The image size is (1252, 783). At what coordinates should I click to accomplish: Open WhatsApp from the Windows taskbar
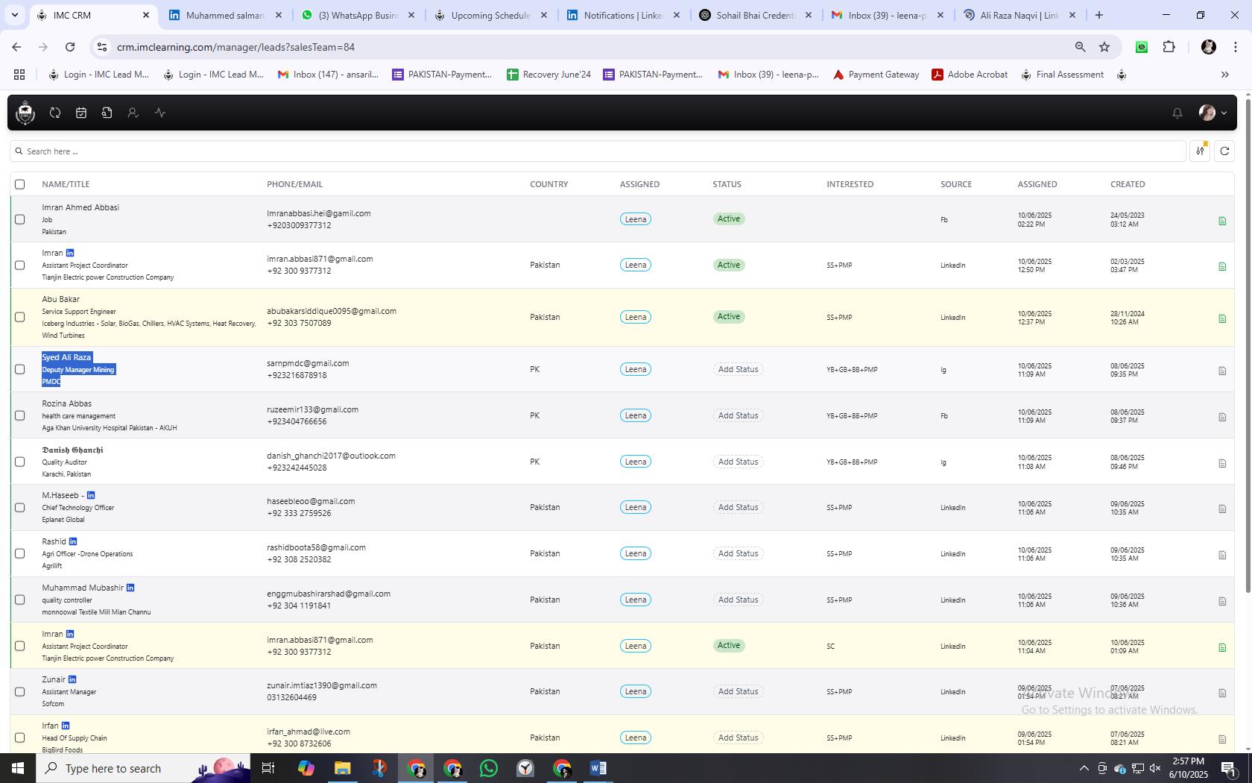click(x=489, y=768)
